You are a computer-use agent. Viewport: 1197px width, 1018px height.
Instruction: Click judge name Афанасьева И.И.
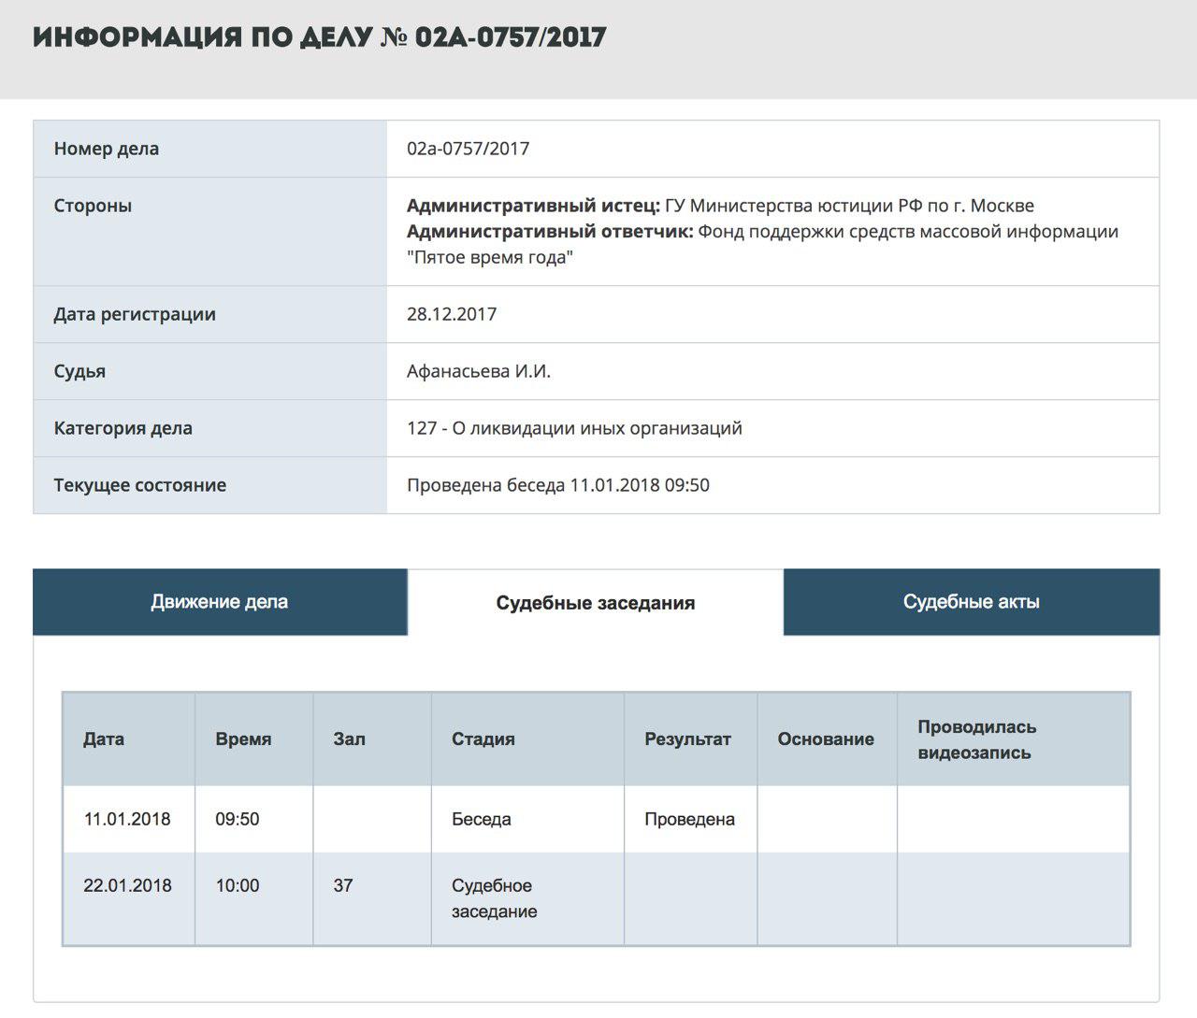[x=479, y=371]
